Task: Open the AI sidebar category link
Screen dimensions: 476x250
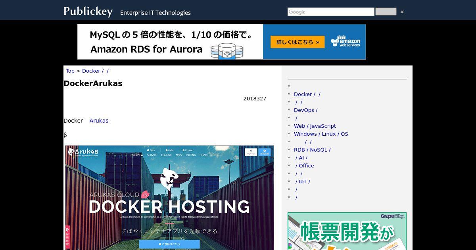Action: click(x=301, y=158)
